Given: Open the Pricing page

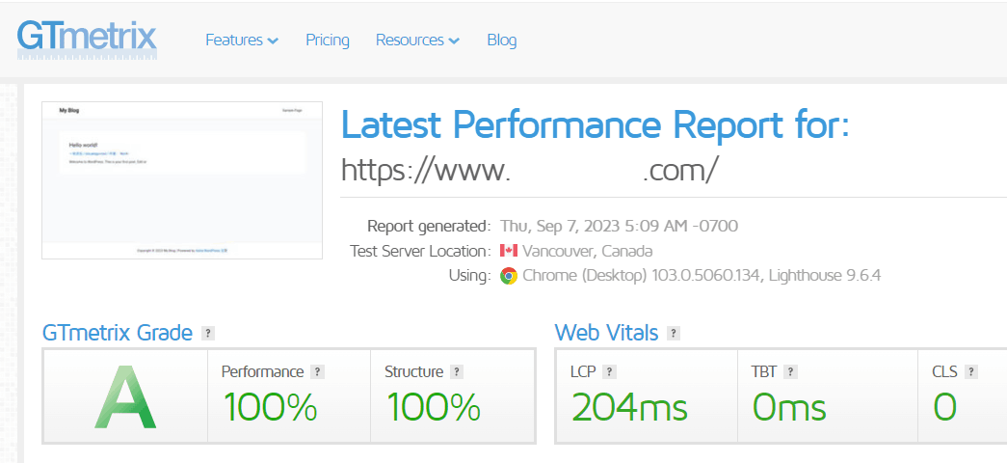Looking at the screenshot, I should pos(328,41).
